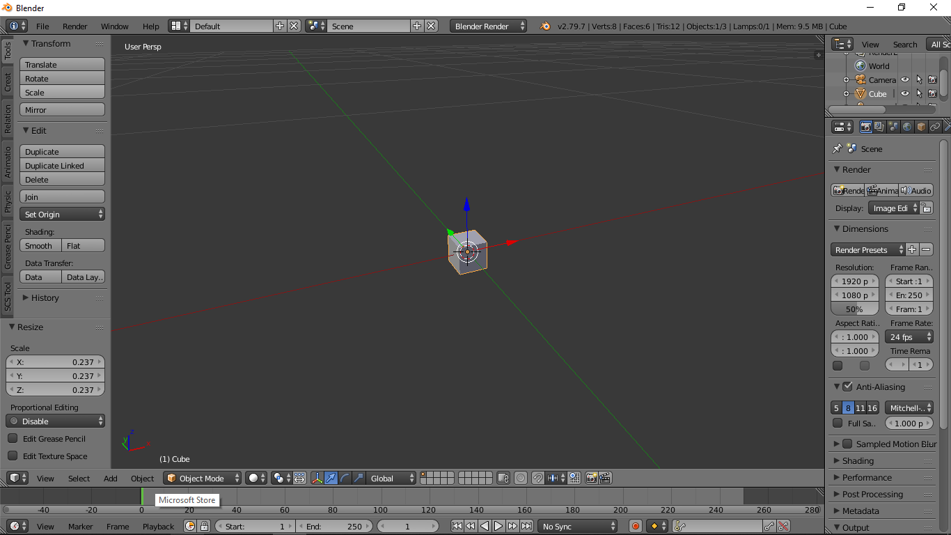Select the Rotate manipulator arc icon
Image resolution: width=951 pixels, height=535 pixels.
[345, 478]
